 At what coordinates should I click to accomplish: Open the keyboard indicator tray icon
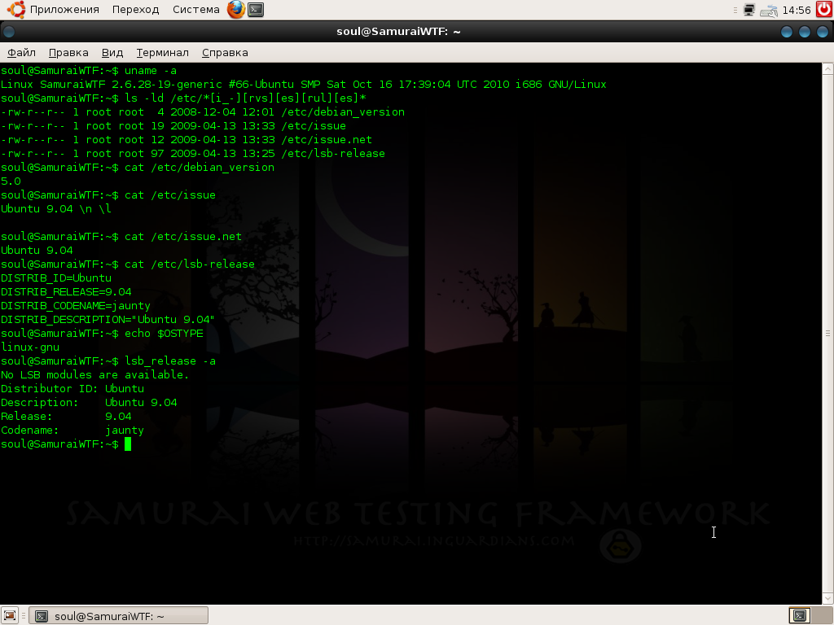pyautogui.click(x=769, y=10)
